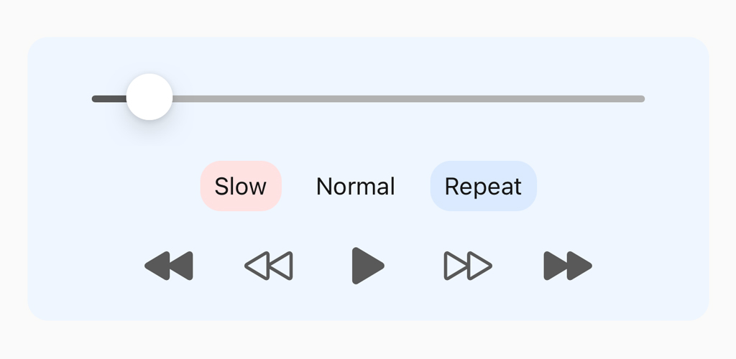736x359 pixels.
Task: Click the outlined double-triangle rewind icon
Action: click(269, 266)
